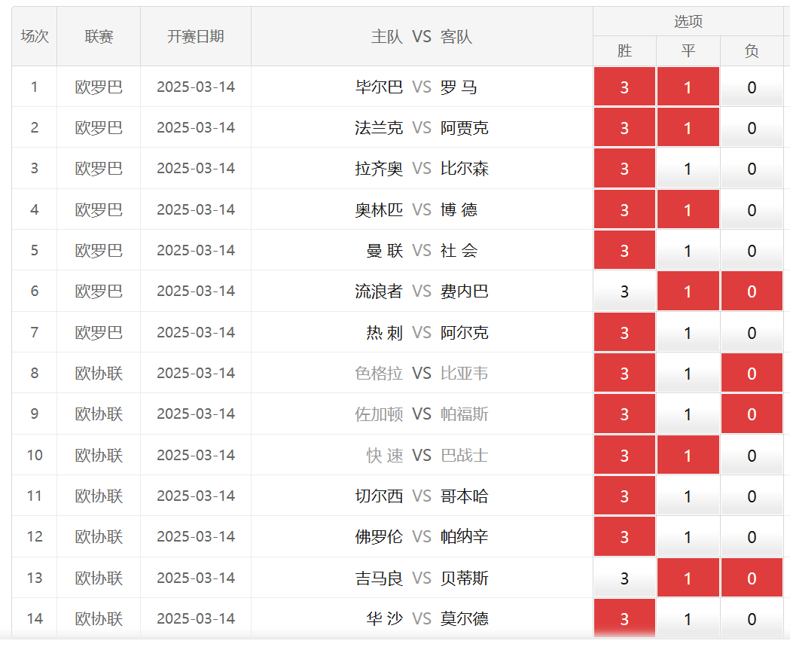This screenshot has height=647, width=790.
Task: Deselect 胜 (3) for 快速 vs 巴战士
Action: [624, 456]
